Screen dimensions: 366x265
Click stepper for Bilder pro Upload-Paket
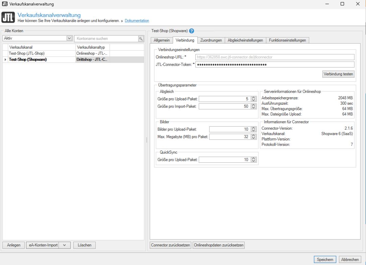point(254,129)
